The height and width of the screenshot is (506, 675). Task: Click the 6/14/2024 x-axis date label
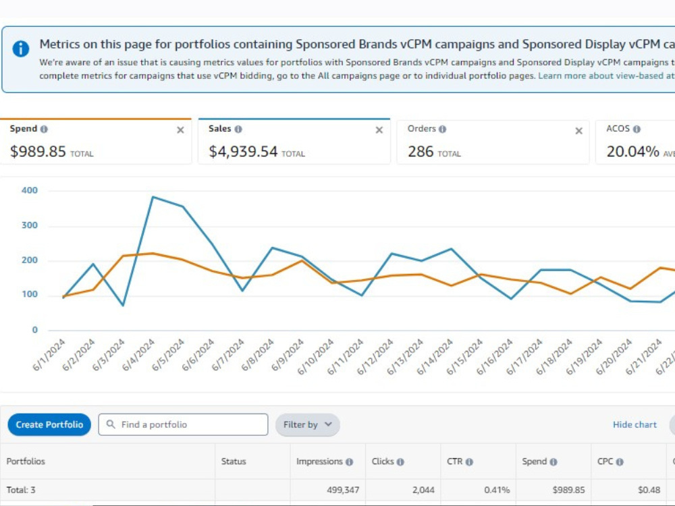(x=435, y=357)
